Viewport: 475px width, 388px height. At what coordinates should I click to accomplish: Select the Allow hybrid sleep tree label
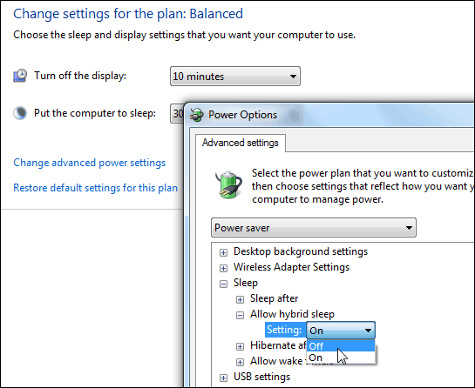(x=292, y=314)
